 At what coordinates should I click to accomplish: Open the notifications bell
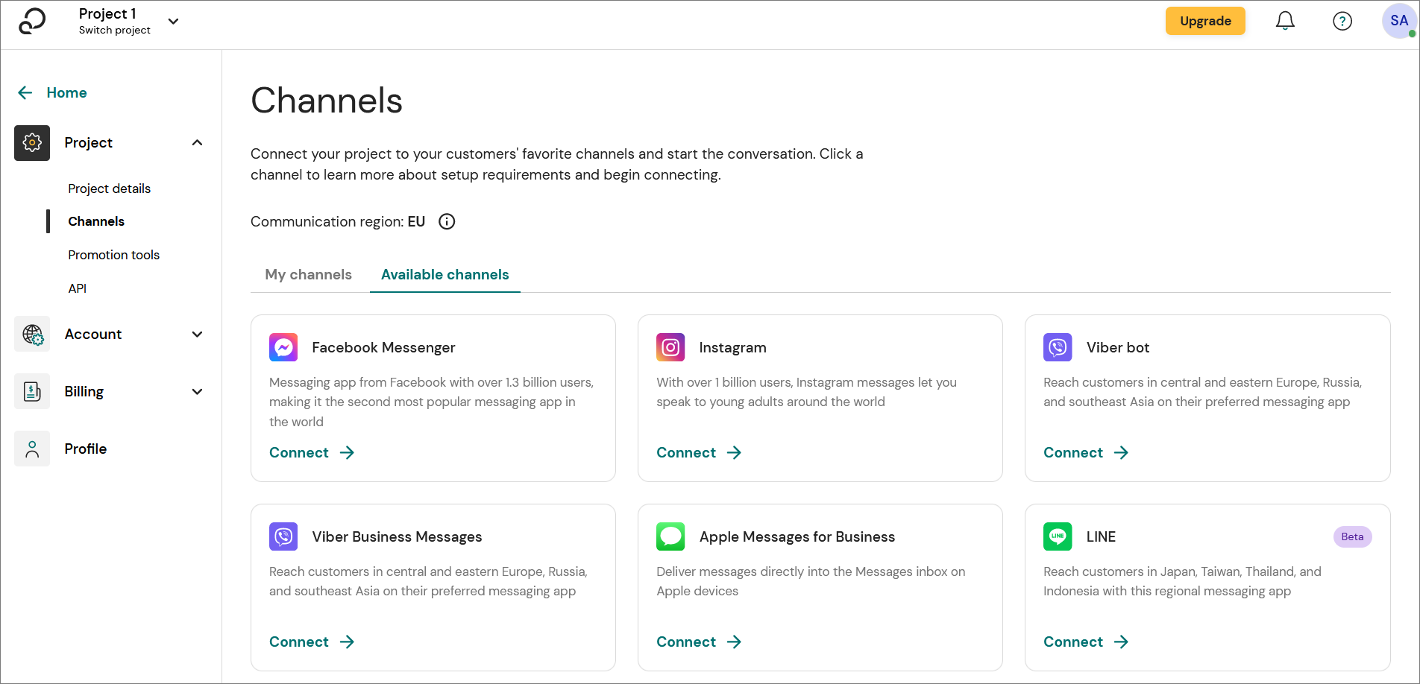[x=1284, y=21]
